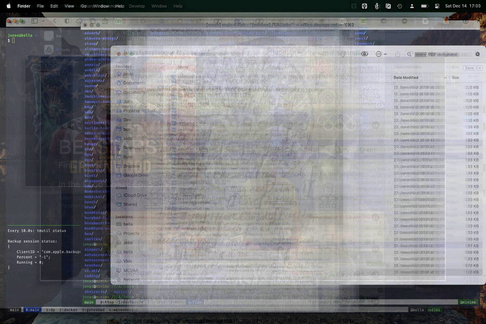Clear the Finder search field
Screen dimensions: 486x324
tap(478, 54)
